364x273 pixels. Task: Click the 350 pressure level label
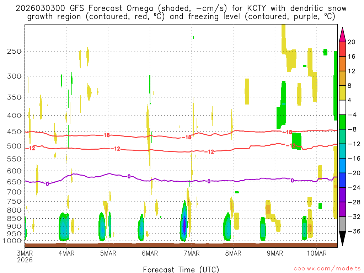(14, 97)
